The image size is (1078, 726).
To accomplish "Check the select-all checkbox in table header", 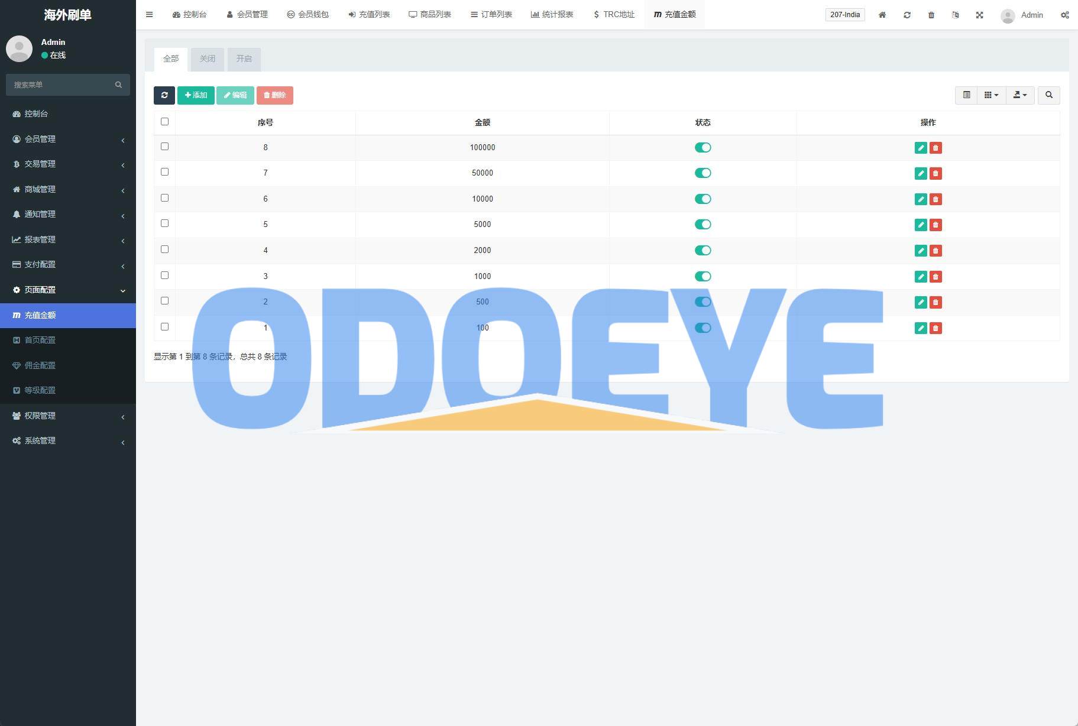I will (164, 121).
